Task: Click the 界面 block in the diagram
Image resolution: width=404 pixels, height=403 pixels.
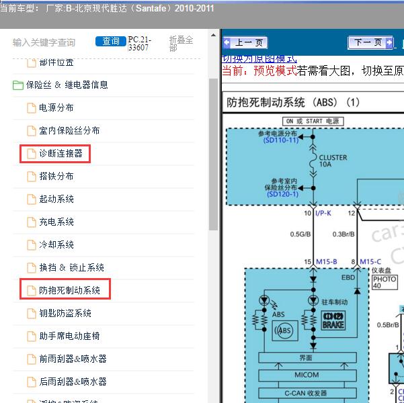Action: tap(307, 358)
